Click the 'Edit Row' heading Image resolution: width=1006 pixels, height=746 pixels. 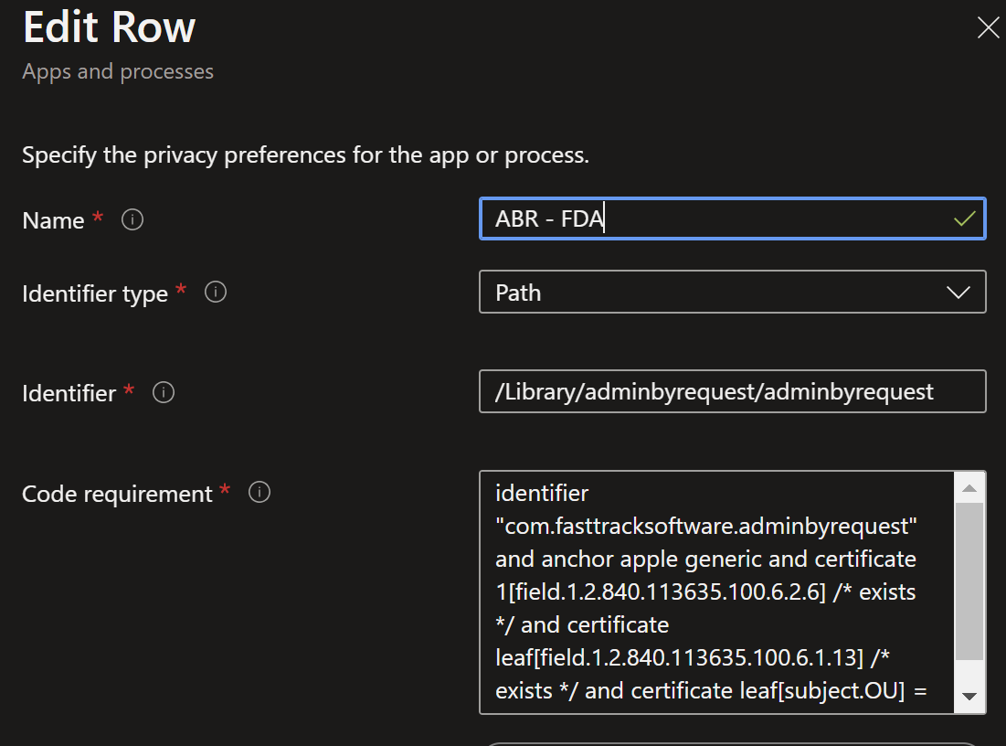pos(109,27)
